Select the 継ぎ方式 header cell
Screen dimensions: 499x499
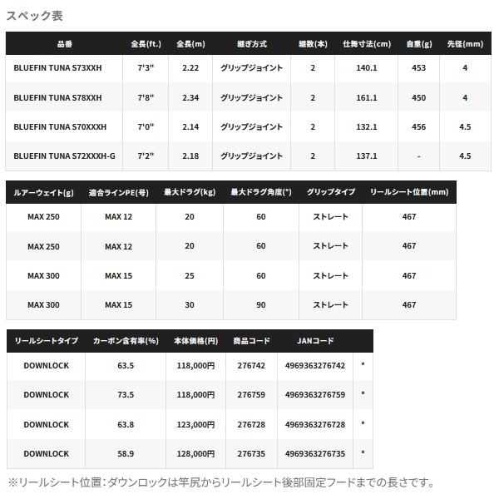point(248,44)
